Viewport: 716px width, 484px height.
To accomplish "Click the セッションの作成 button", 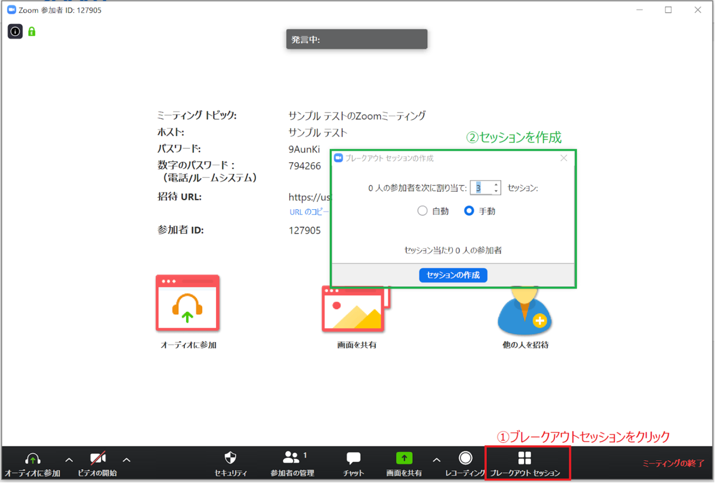I will tap(453, 275).
